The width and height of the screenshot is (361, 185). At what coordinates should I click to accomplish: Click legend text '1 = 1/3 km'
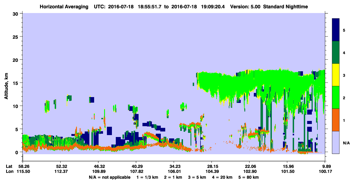tap(147, 177)
